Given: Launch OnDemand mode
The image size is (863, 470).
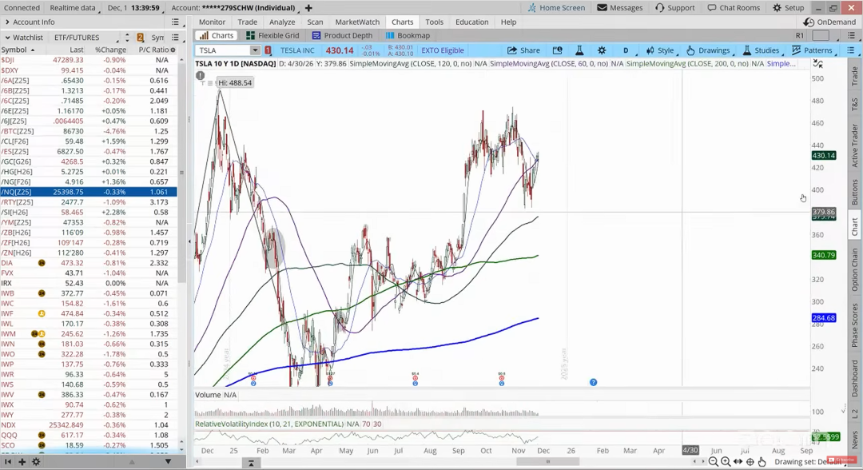Looking at the screenshot, I should point(829,22).
